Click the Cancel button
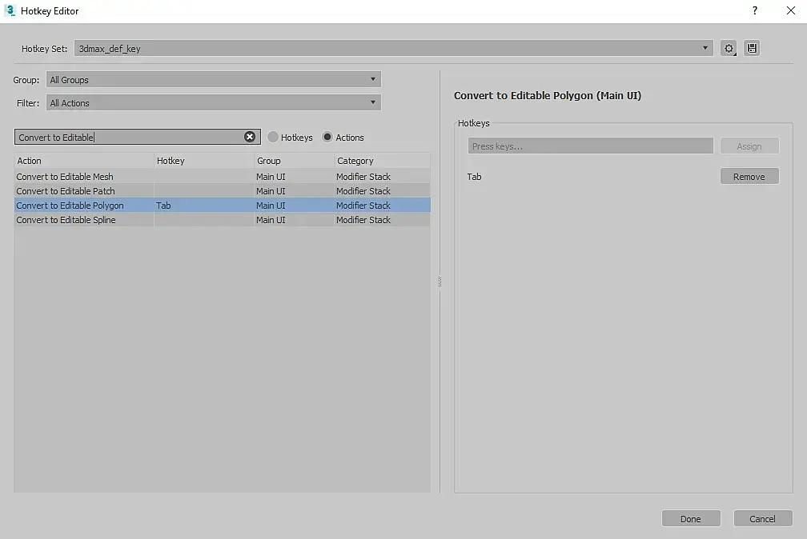The image size is (807, 539). pos(762,518)
